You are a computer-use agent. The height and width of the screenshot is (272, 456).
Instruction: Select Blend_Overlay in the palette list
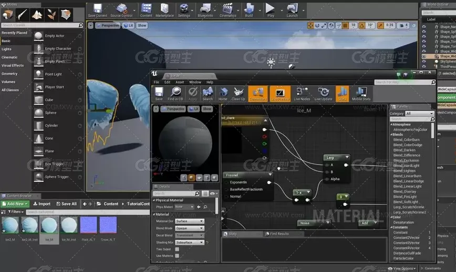405,191
